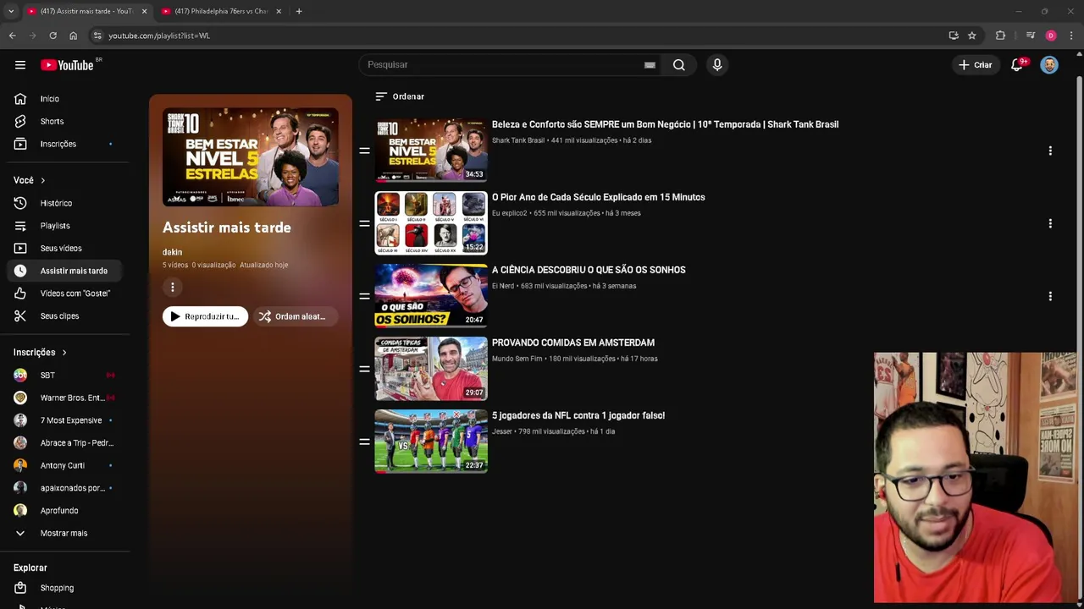Open the on-screen keyboard in search box
Image resolution: width=1084 pixels, height=609 pixels.
point(650,65)
